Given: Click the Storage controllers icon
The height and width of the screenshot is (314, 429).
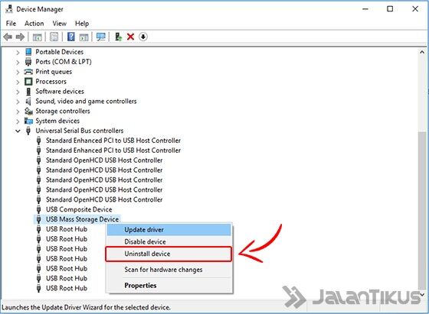Looking at the screenshot, I should tap(29, 112).
